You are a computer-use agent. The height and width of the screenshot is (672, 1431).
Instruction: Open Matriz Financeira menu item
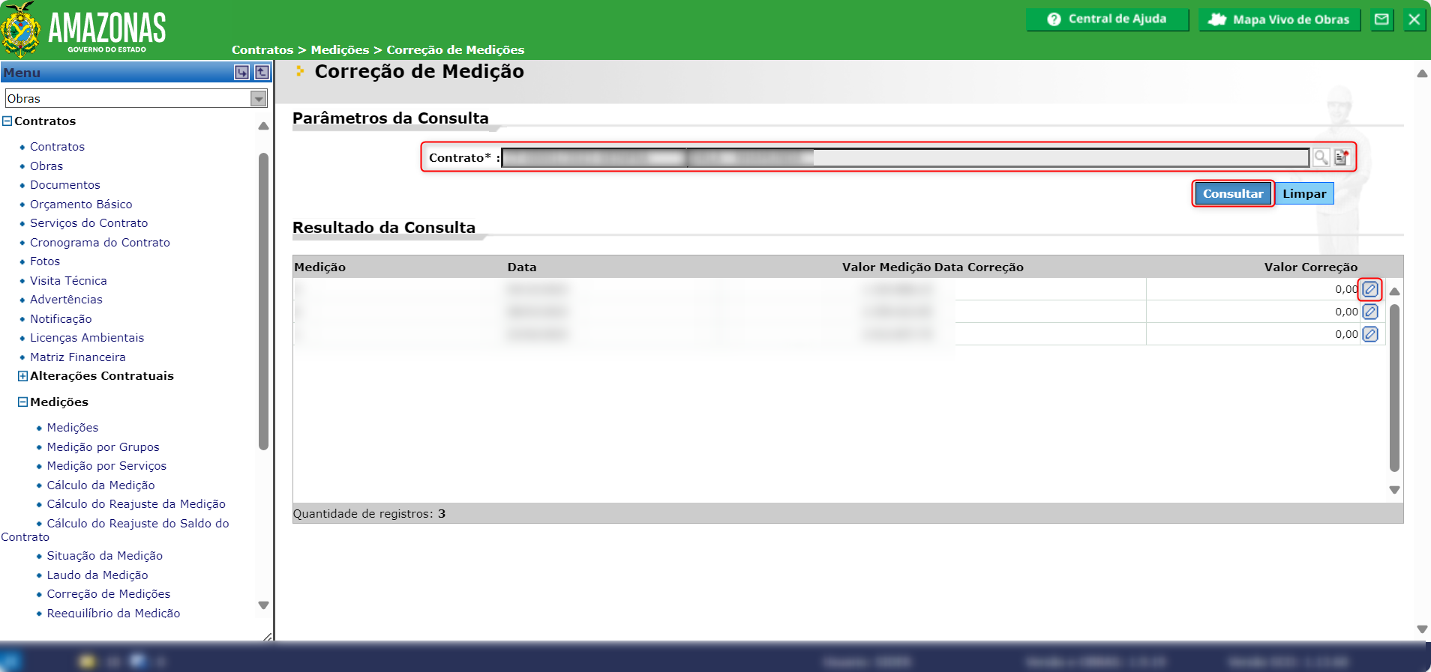pos(78,357)
